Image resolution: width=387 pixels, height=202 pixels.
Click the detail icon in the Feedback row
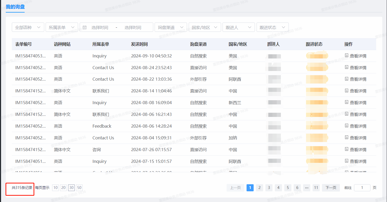point(346,126)
